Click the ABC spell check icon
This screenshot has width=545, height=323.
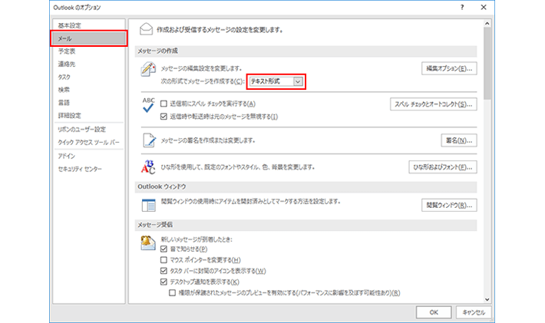[x=148, y=106]
